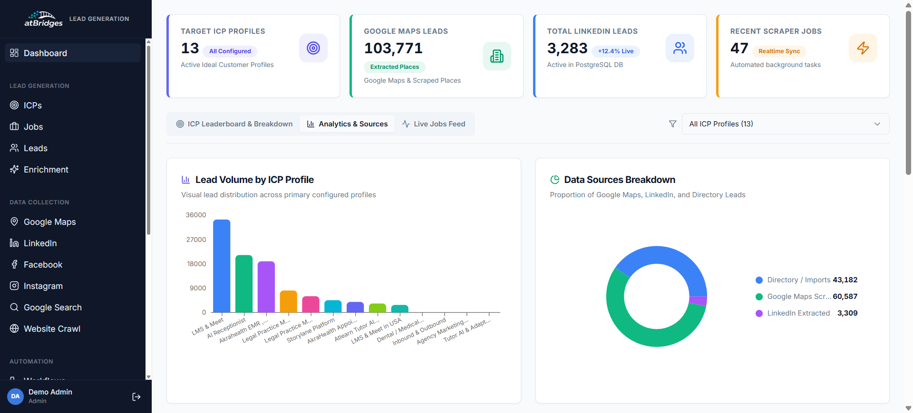This screenshot has height=413, width=913.
Task: Open the Leads section
Action: (x=73, y=148)
